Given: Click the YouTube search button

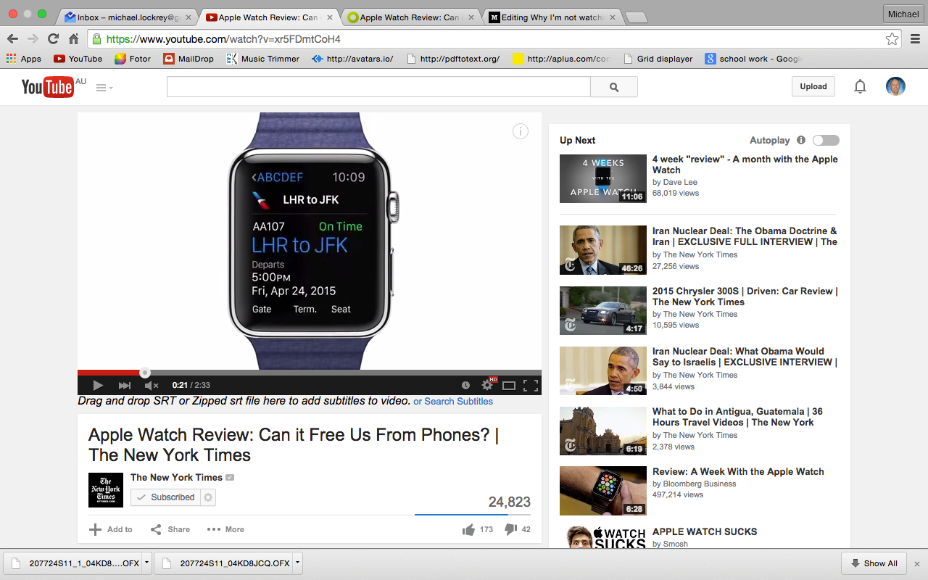Looking at the screenshot, I should 614,87.
